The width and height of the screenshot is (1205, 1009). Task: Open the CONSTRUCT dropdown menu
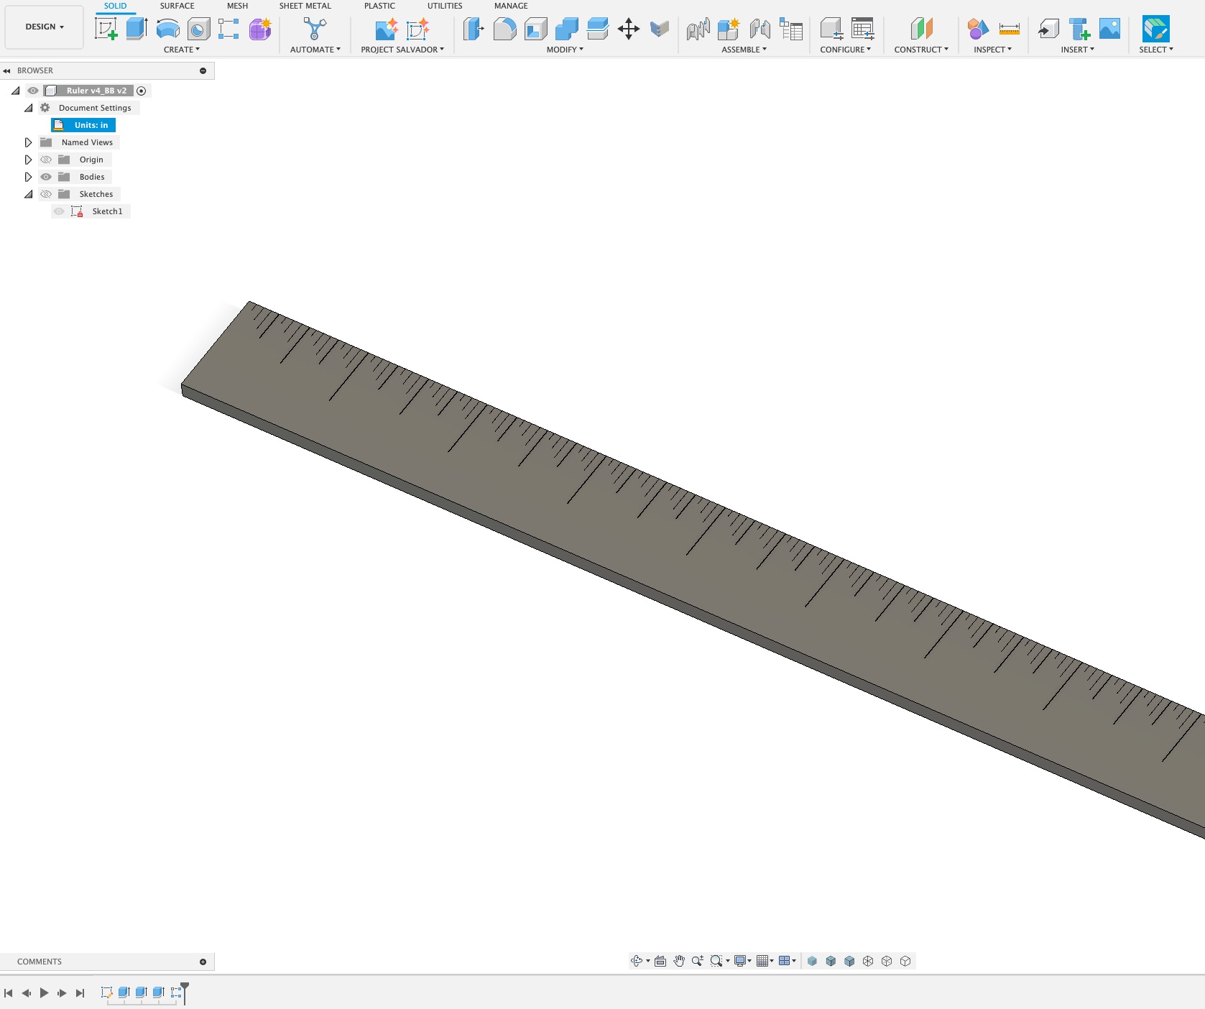click(921, 49)
